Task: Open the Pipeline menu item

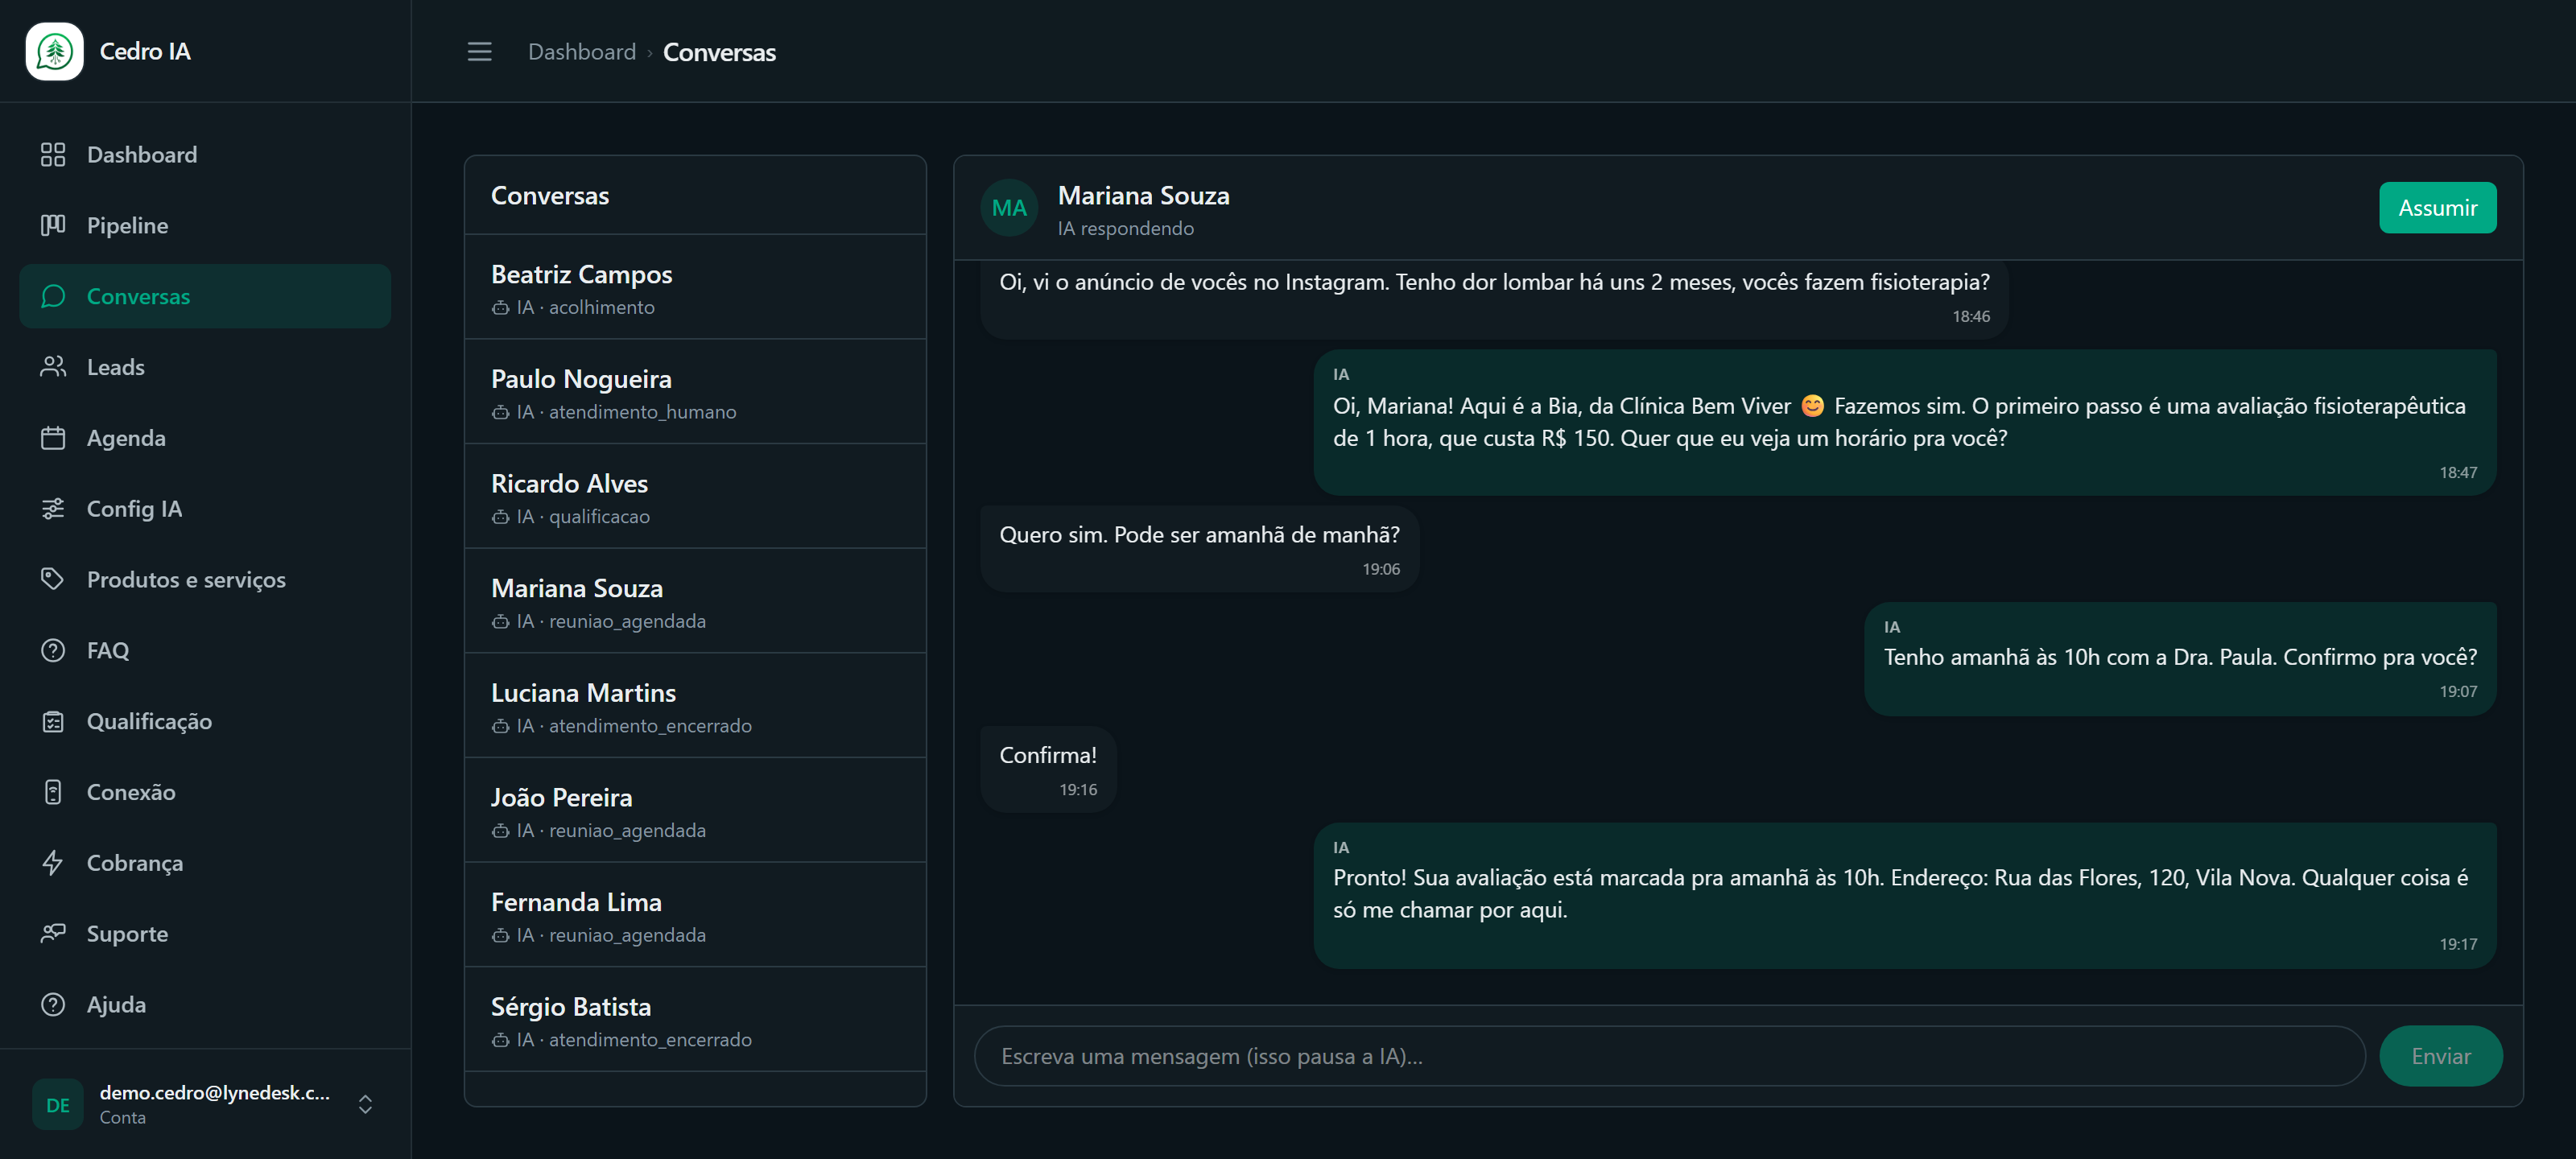Action: tap(205, 225)
